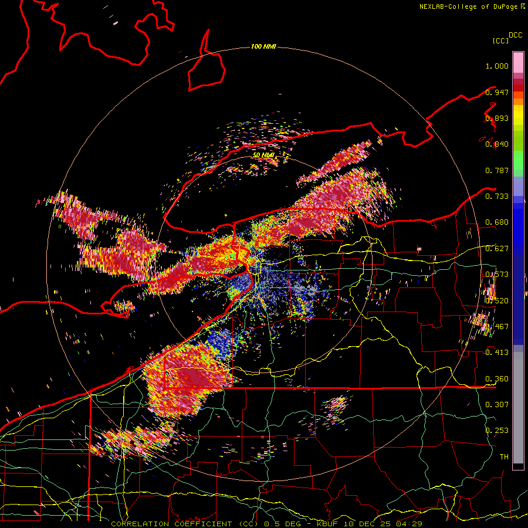Viewport: 528px width, 528px height.
Task: Click the 0.307 legend value
Action: (x=497, y=405)
